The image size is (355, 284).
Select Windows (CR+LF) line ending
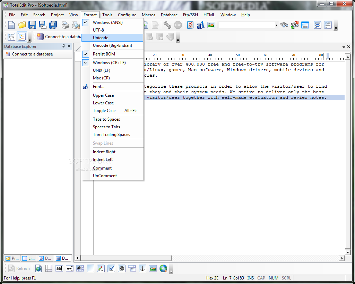coord(112,63)
